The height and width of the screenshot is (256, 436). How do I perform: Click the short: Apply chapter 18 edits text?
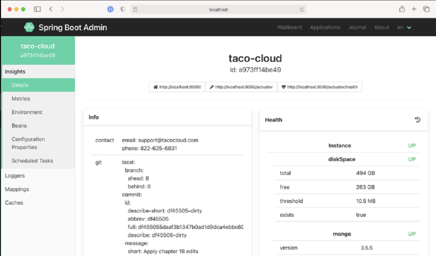point(163,251)
